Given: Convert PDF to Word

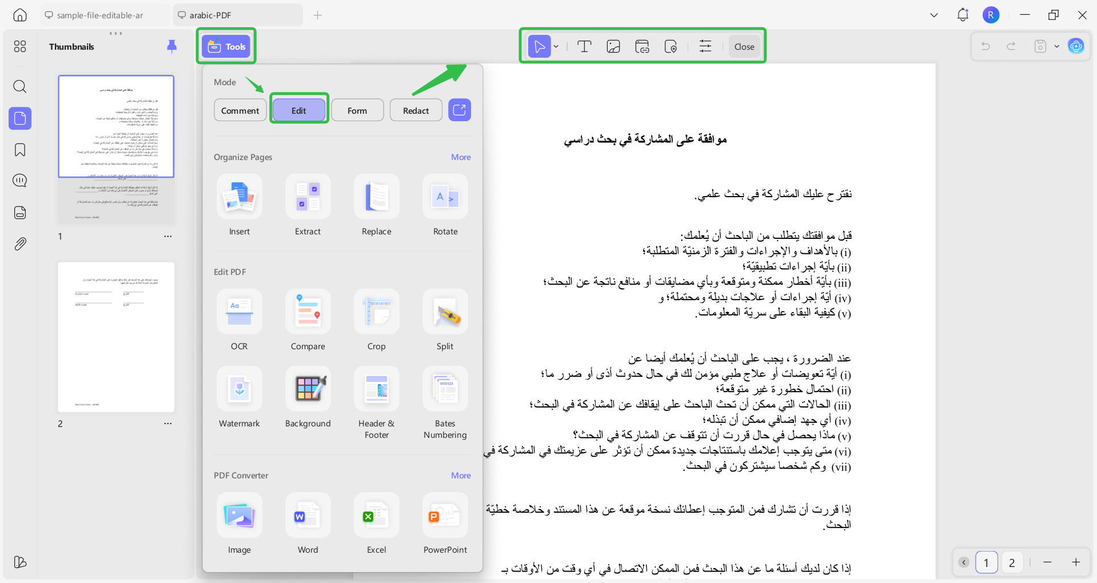Looking at the screenshot, I should (x=308, y=524).
